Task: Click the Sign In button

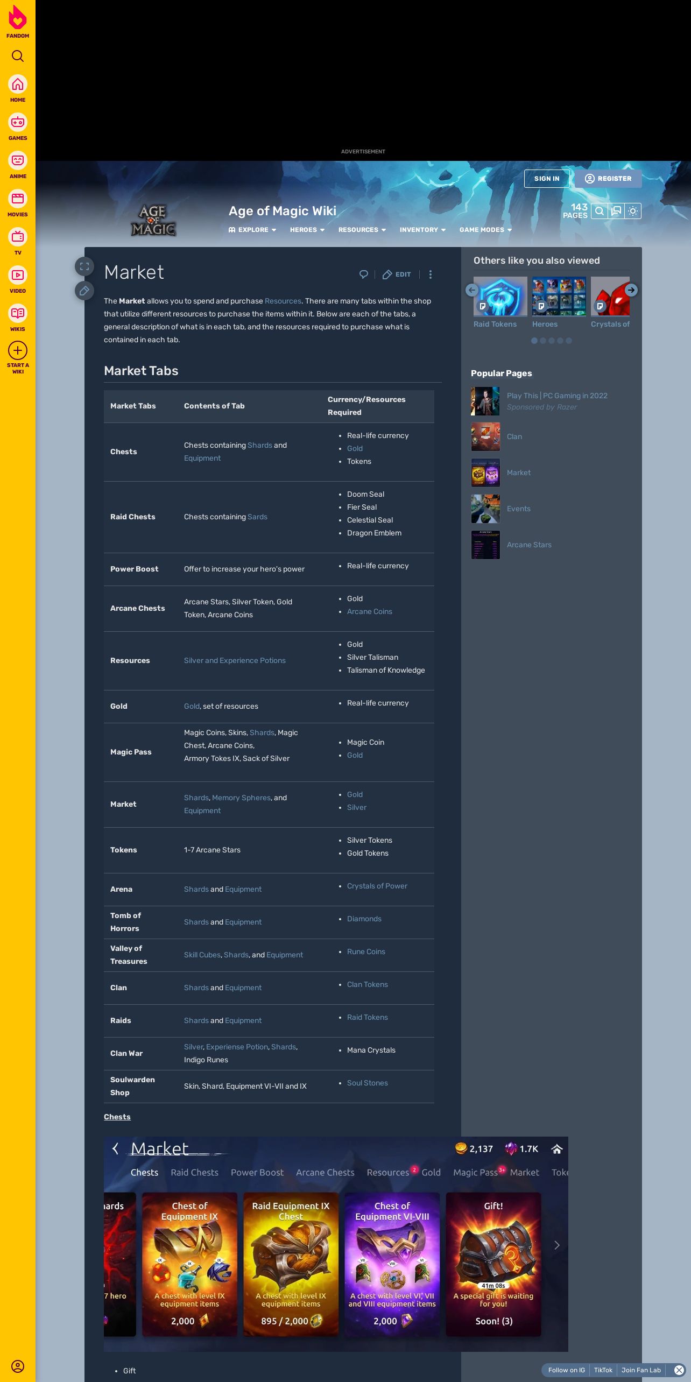Action: tap(547, 179)
